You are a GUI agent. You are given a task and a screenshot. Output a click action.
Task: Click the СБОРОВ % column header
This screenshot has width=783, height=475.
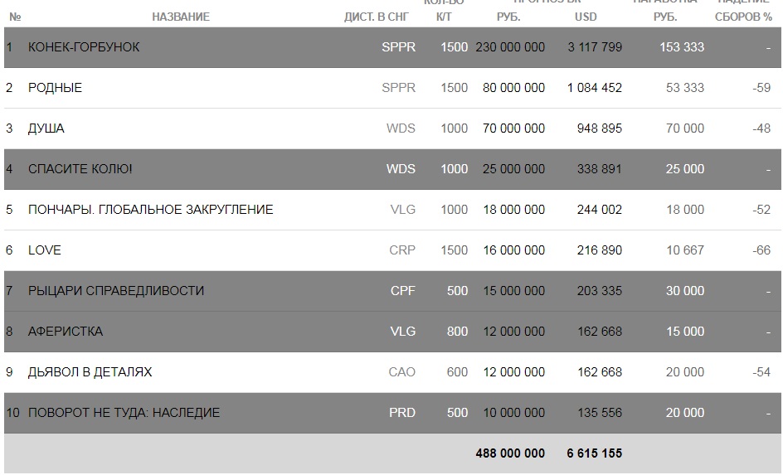coord(743,17)
